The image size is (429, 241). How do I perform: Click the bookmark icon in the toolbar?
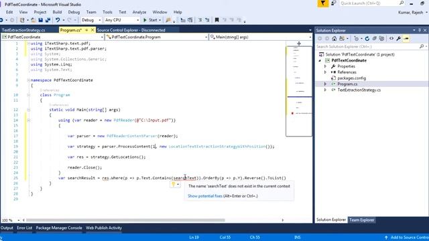(x=217, y=20)
